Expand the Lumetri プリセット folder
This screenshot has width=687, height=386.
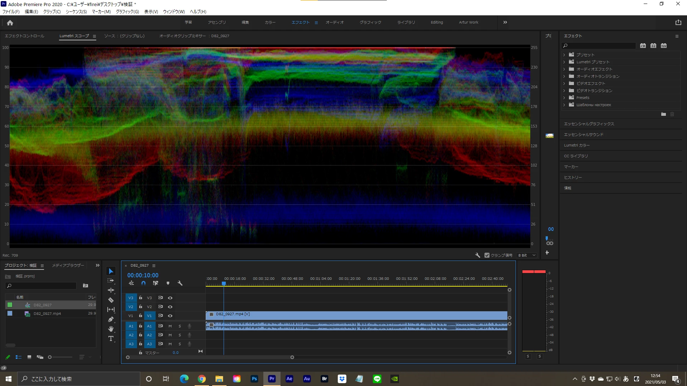(x=564, y=62)
